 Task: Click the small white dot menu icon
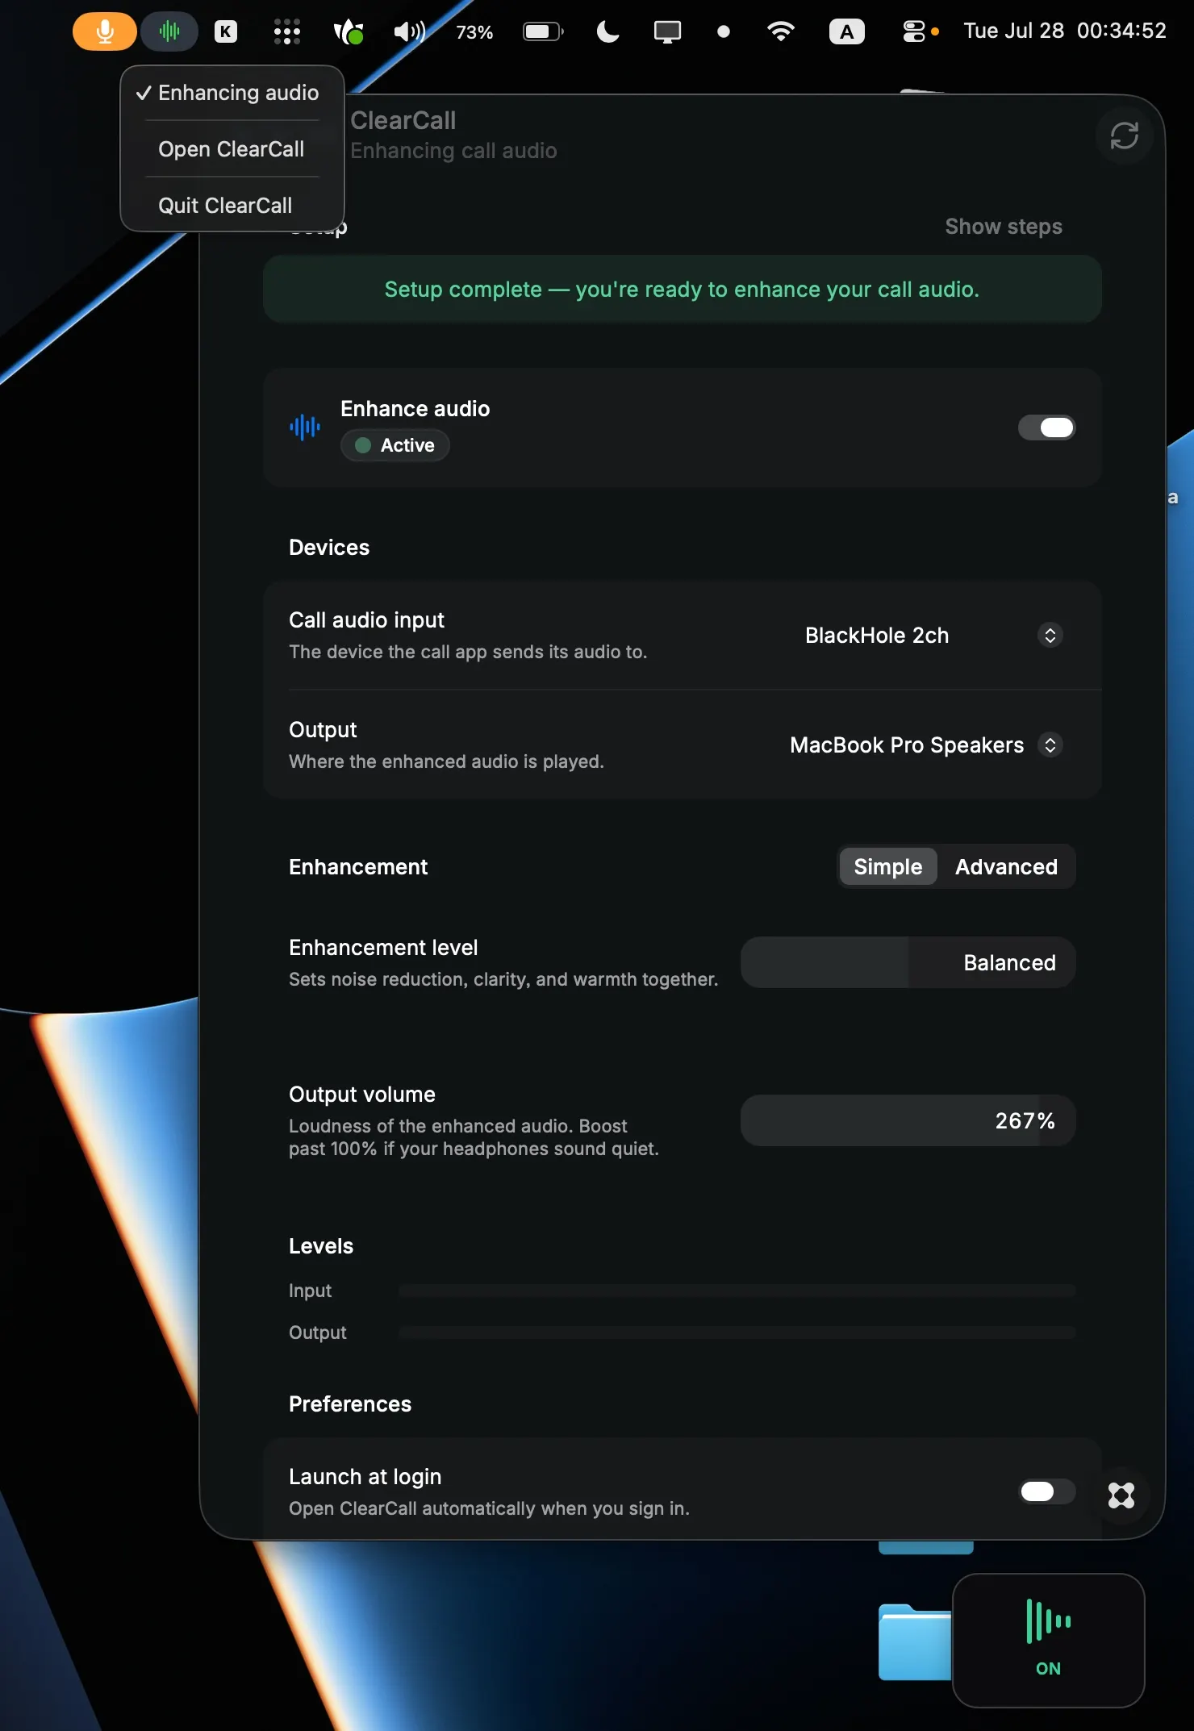point(724,31)
